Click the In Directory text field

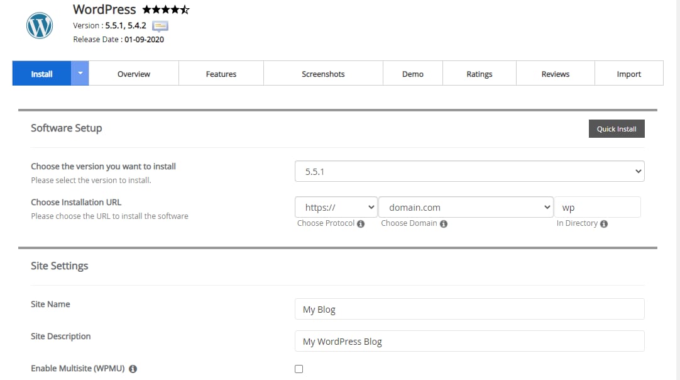click(x=597, y=208)
